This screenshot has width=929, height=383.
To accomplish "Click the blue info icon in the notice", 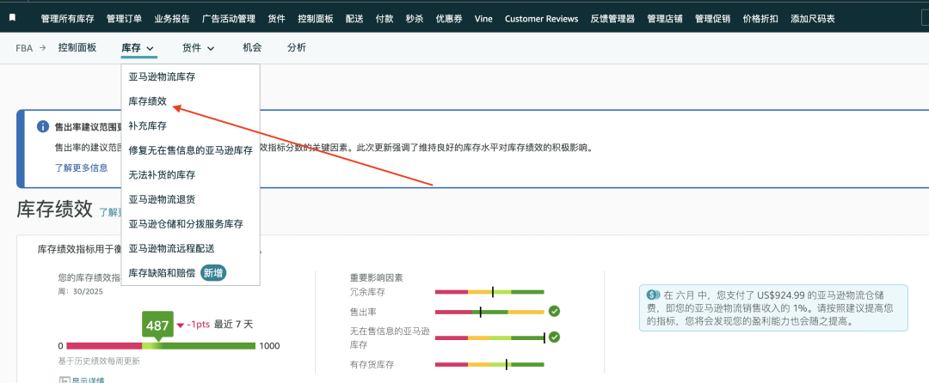I will (x=43, y=126).
